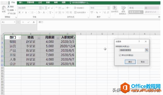163x95 pixels.
Task: Select the 常规 cell style
Action: (136, 8)
